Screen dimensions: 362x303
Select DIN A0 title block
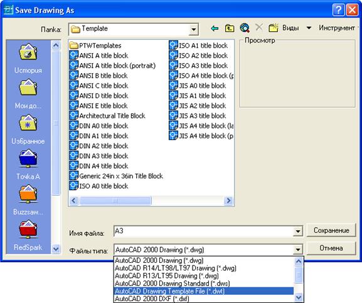tap(98, 125)
